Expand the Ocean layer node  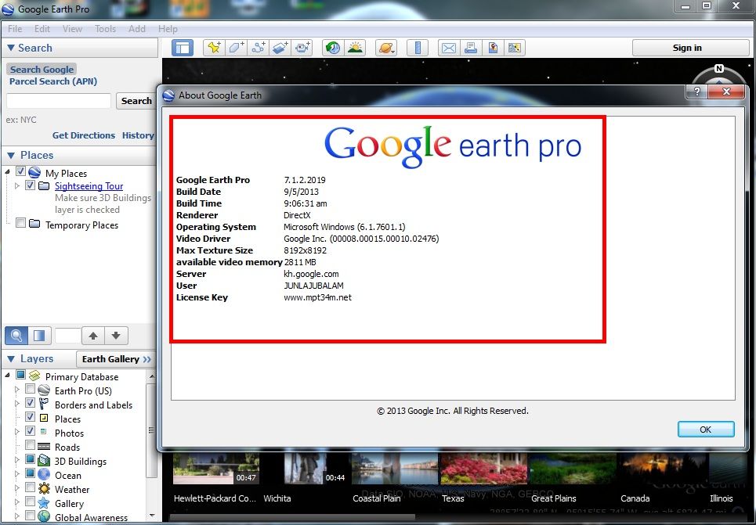[17, 474]
